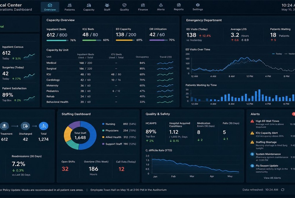This screenshot has height=198, width=295.
Task: Click the ED Capacity 69% progress bar
Action: point(125,40)
